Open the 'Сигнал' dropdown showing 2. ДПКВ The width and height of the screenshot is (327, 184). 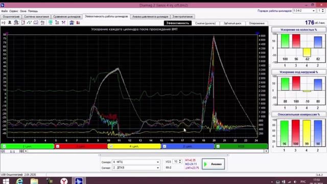pos(136,168)
